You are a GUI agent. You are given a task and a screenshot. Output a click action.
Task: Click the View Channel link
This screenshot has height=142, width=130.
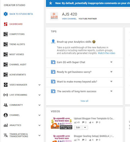(69, 19)
